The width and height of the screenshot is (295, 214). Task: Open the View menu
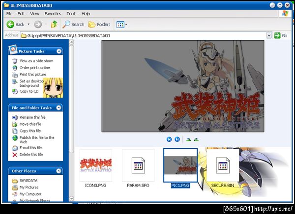coord(35,14)
